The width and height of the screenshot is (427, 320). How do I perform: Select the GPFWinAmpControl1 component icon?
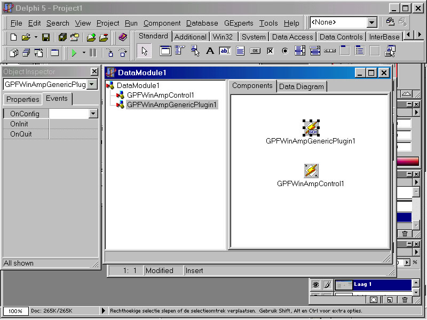pyautogui.click(x=311, y=171)
